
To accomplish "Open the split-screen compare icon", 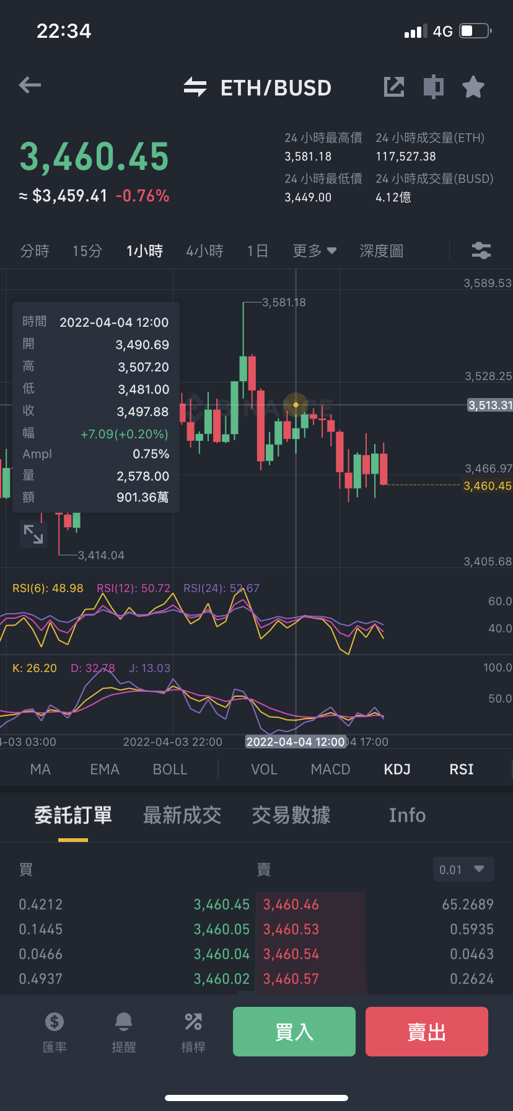I will pyautogui.click(x=434, y=87).
